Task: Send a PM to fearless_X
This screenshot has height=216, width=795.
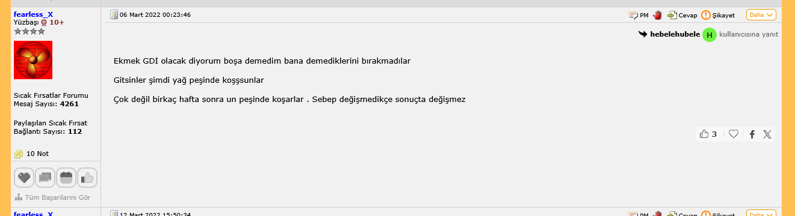Action: (638, 15)
